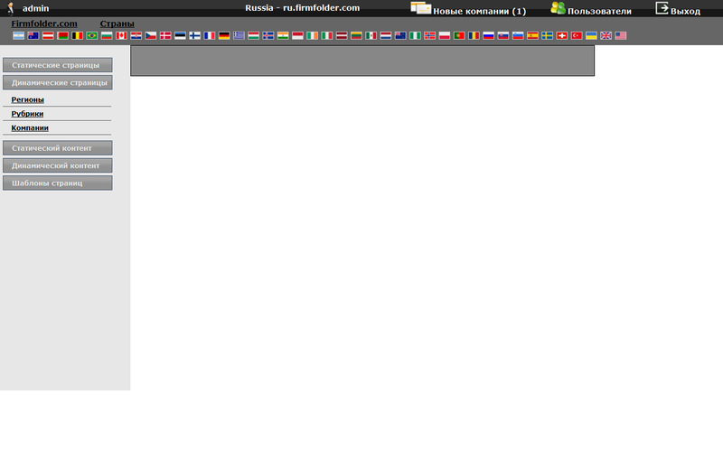Select the Poland flag
The height and width of the screenshot is (469, 723).
click(445, 35)
